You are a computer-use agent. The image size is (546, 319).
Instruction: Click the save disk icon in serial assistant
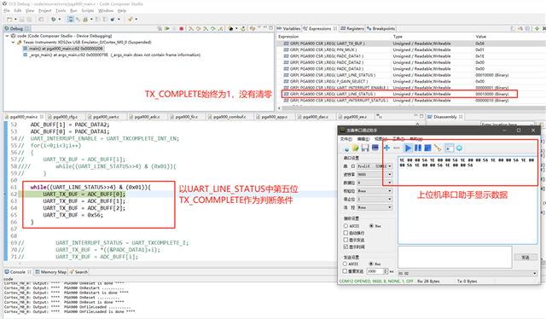pos(365,148)
